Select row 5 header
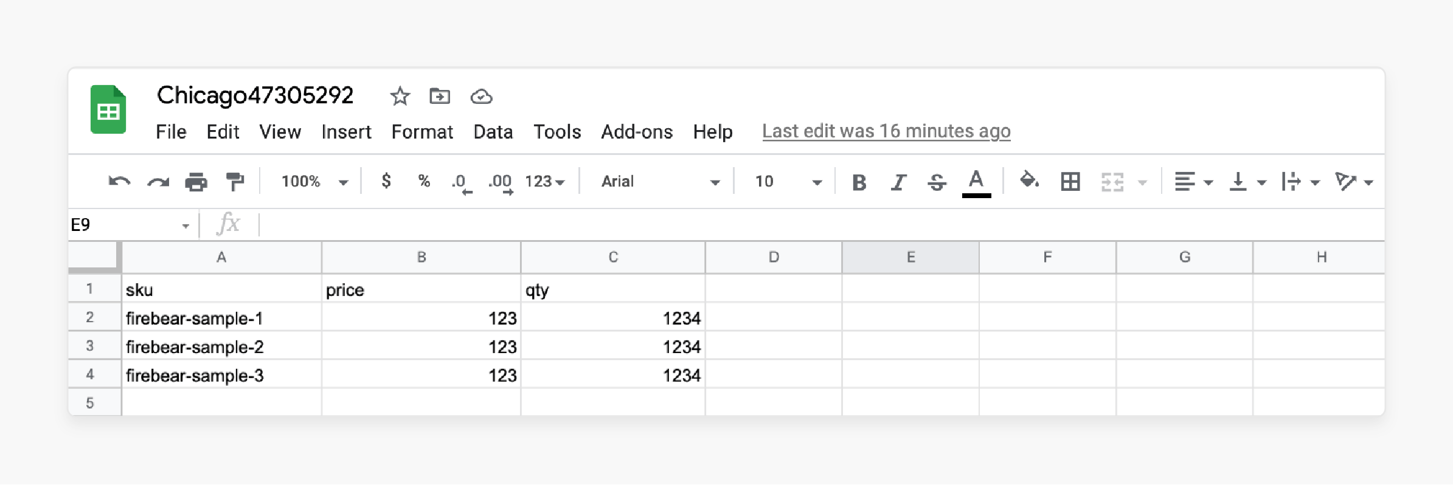Image resolution: width=1453 pixels, height=485 pixels. (x=95, y=402)
